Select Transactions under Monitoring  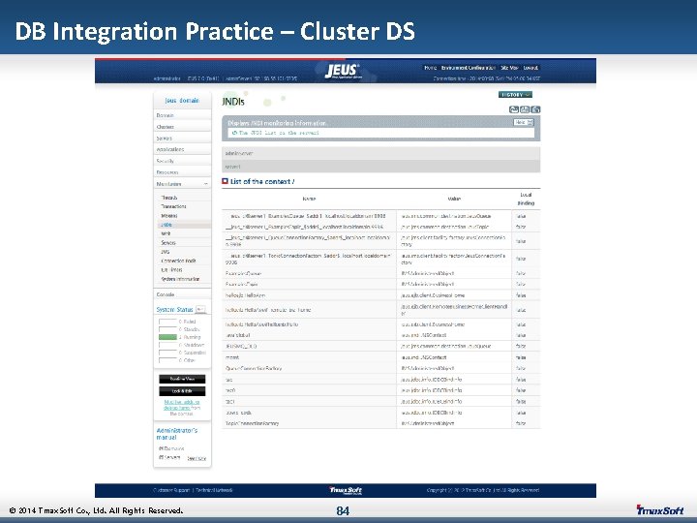click(174, 206)
